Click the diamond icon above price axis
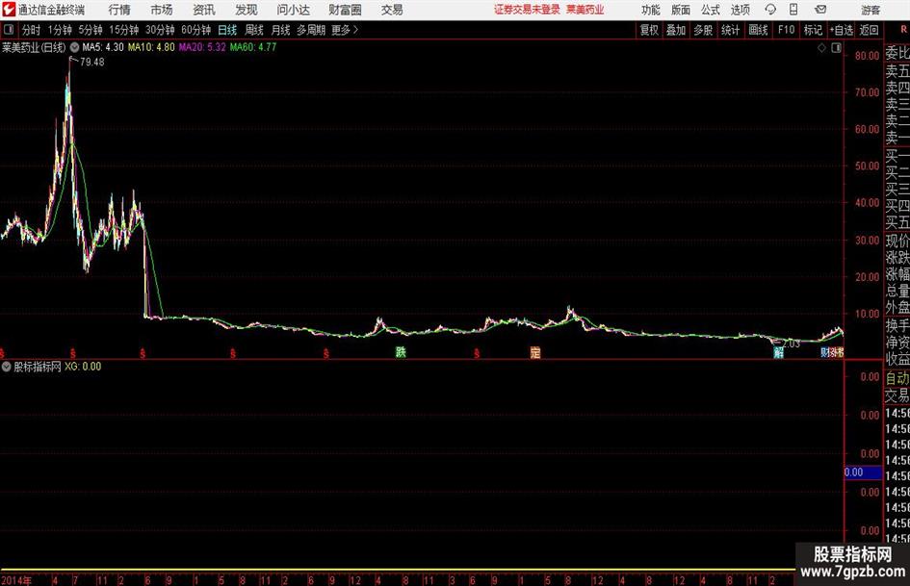The width and height of the screenshot is (910, 586). 821,48
